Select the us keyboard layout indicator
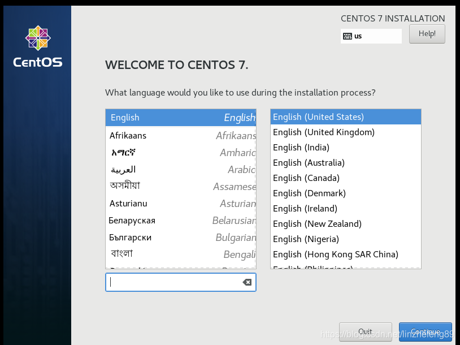The width and height of the screenshot is (460, 345). click(371, 36)
